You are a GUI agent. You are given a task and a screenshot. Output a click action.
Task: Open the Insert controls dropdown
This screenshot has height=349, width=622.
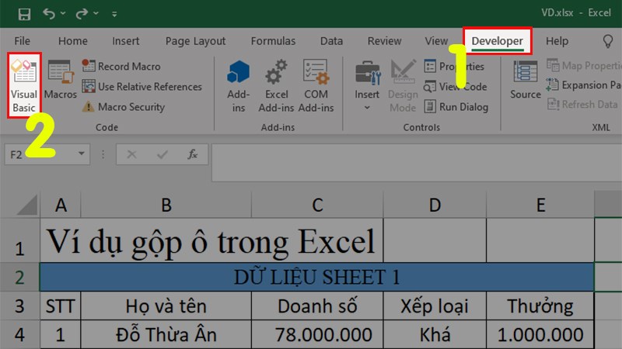click(x=367, y=86)
